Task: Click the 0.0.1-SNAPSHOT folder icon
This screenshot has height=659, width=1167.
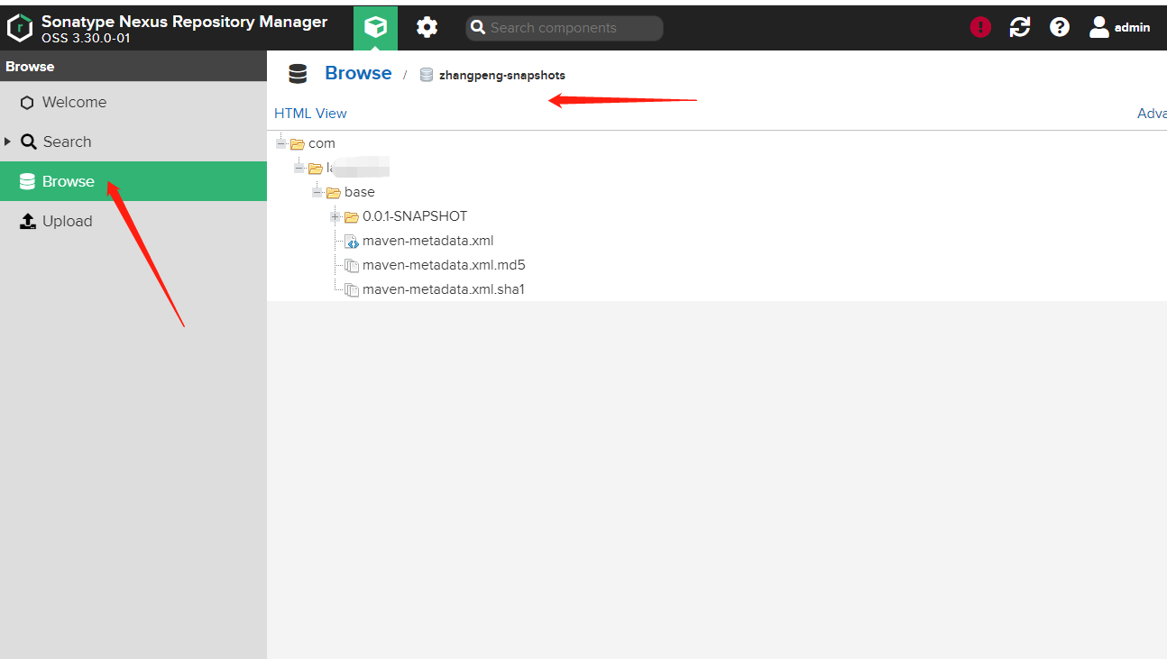Action: point(352,216)
